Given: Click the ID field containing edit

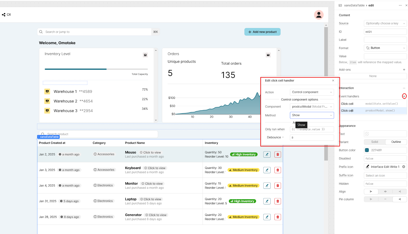Looking at the screenshot, I should point(385,32).
